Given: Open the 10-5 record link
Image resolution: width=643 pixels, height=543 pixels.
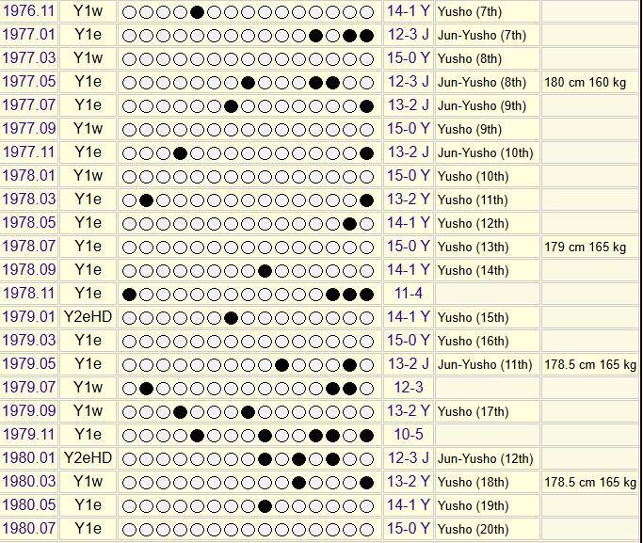Looking at the screenshot, I should (x=409, y=435).
